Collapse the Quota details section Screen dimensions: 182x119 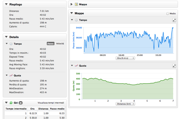pos(7,75)
